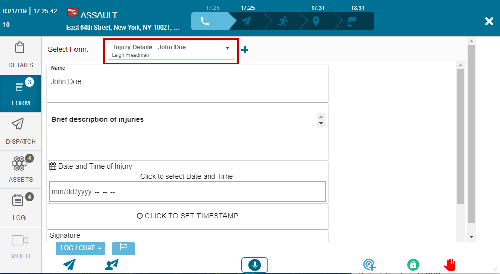Click the outer panel scrollbar up arrow
Image resolution: width=500 pixels, height=274 pixels.
pos(471,41)
